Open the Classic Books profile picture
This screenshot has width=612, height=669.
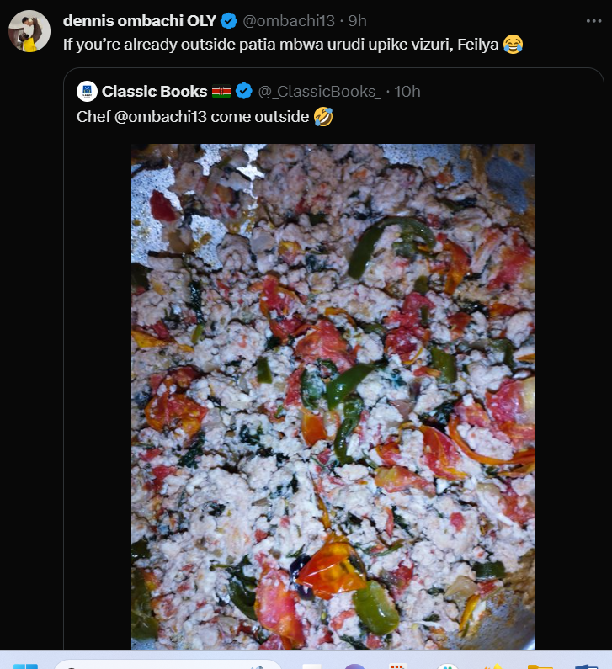(86, 91)
